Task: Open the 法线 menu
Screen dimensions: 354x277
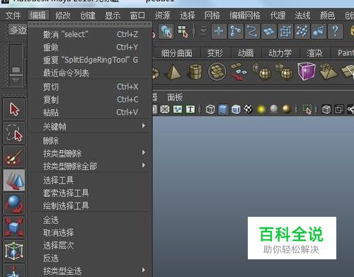Action: 302,16
